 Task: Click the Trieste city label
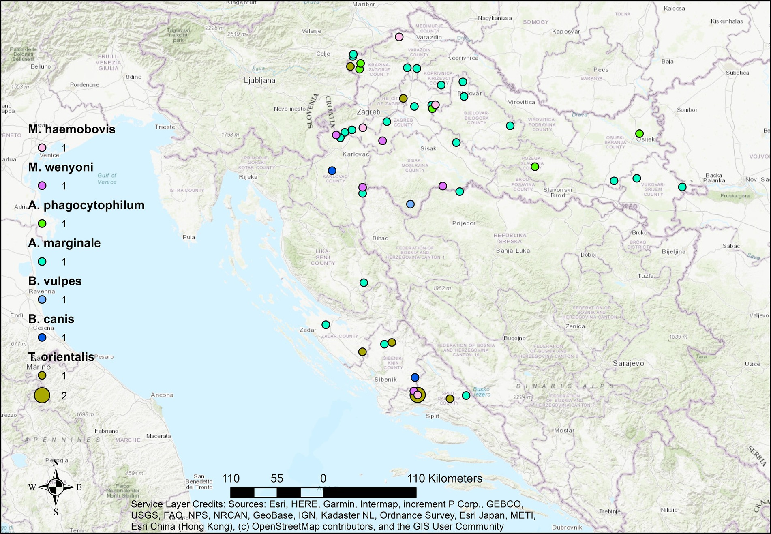pos(165,127)
